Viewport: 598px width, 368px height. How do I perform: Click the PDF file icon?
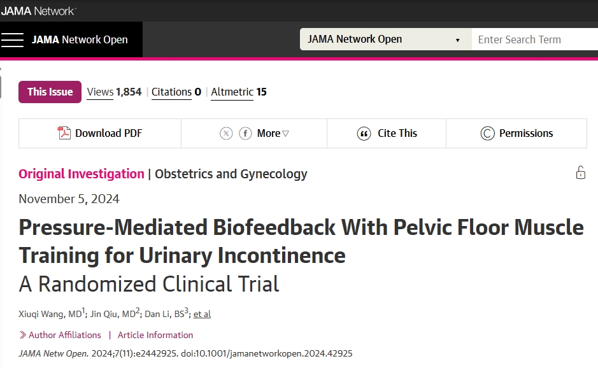click(x=64, y=133)
